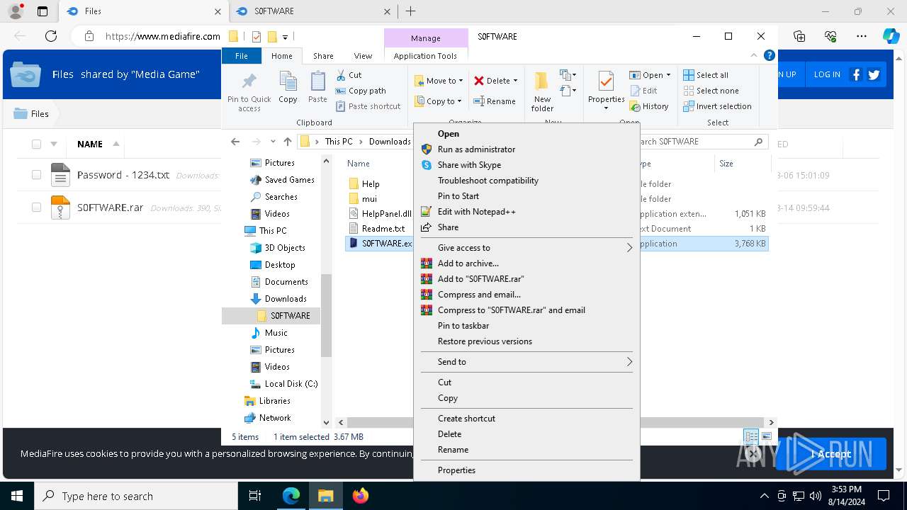
Task: Click the Pin to Quick access icon
Action: pos(249,82)
